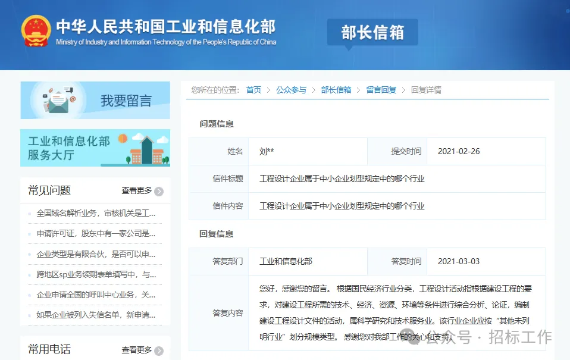Click the English ministry name subtitle
This screenshot has height=360, width=570.
point(166,42)
